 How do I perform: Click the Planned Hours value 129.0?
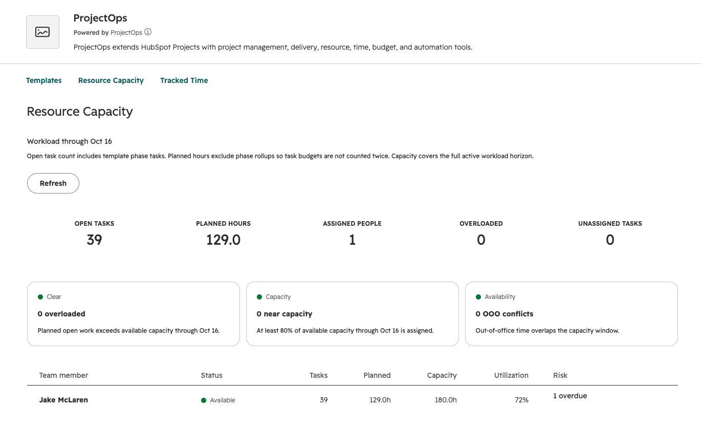tap(224, 240)
